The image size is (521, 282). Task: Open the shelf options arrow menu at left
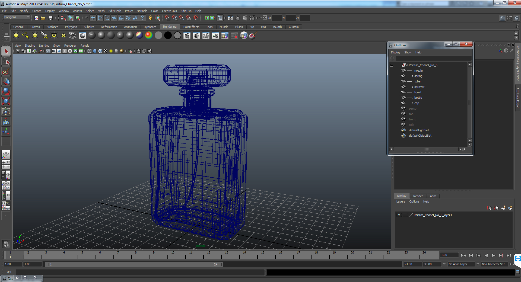tap(7, 39)
